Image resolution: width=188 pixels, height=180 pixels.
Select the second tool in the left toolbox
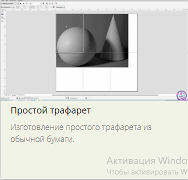coord(2,14)
